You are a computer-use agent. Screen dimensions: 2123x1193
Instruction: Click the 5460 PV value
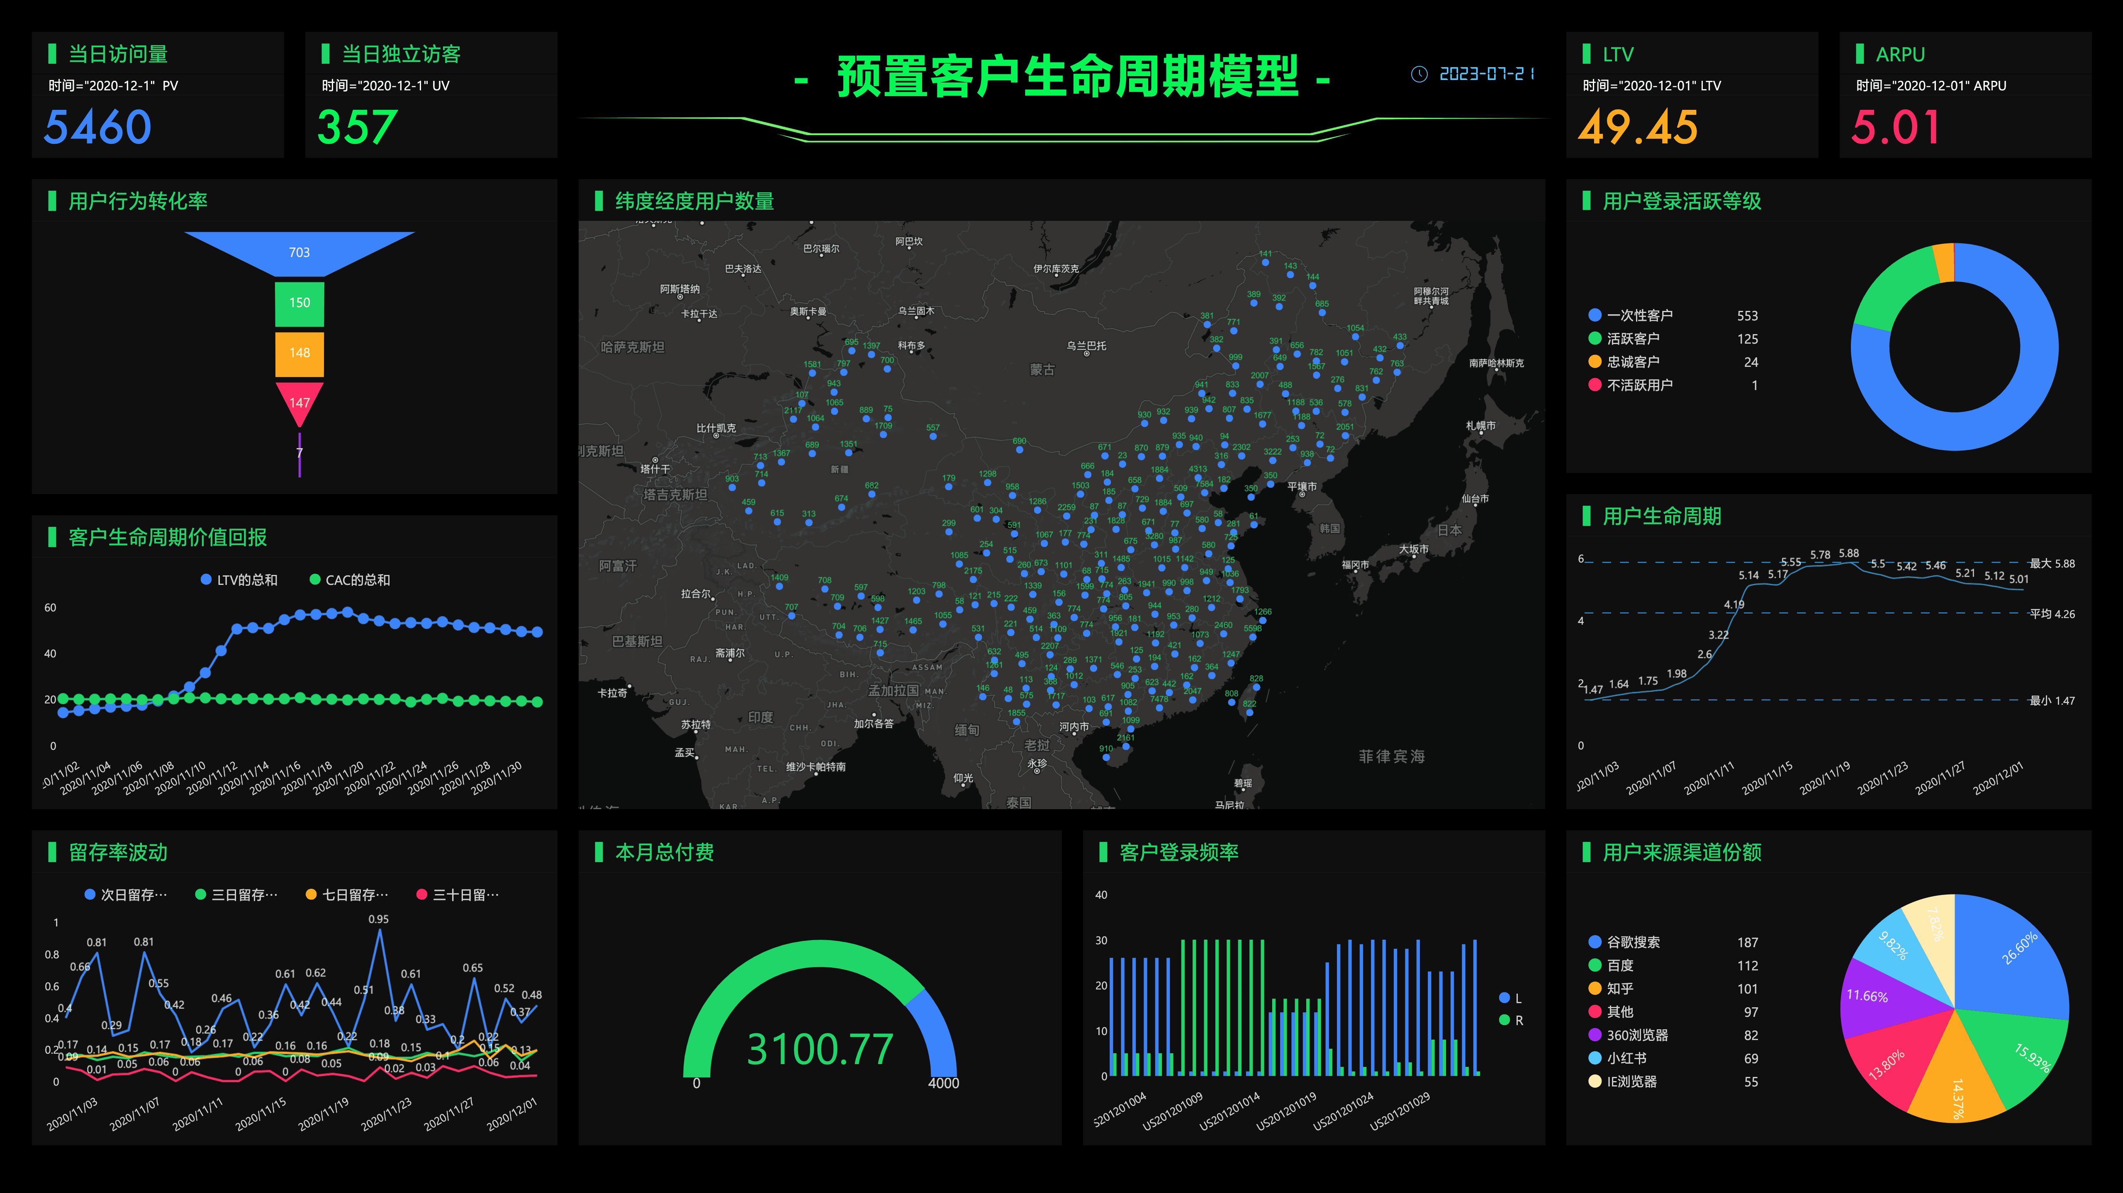[x=98, y=127]
